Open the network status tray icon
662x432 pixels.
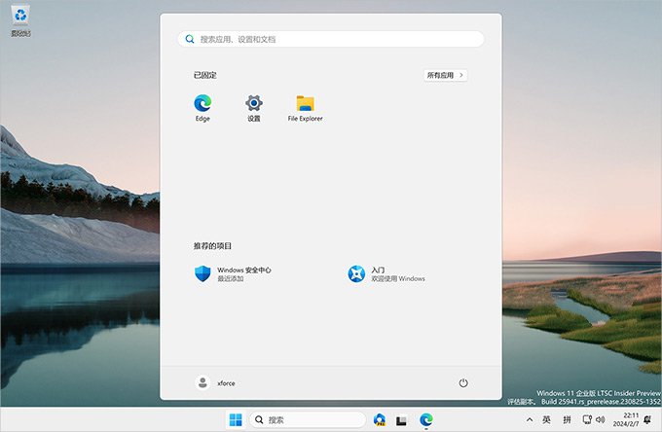click(x=587, y=419)
